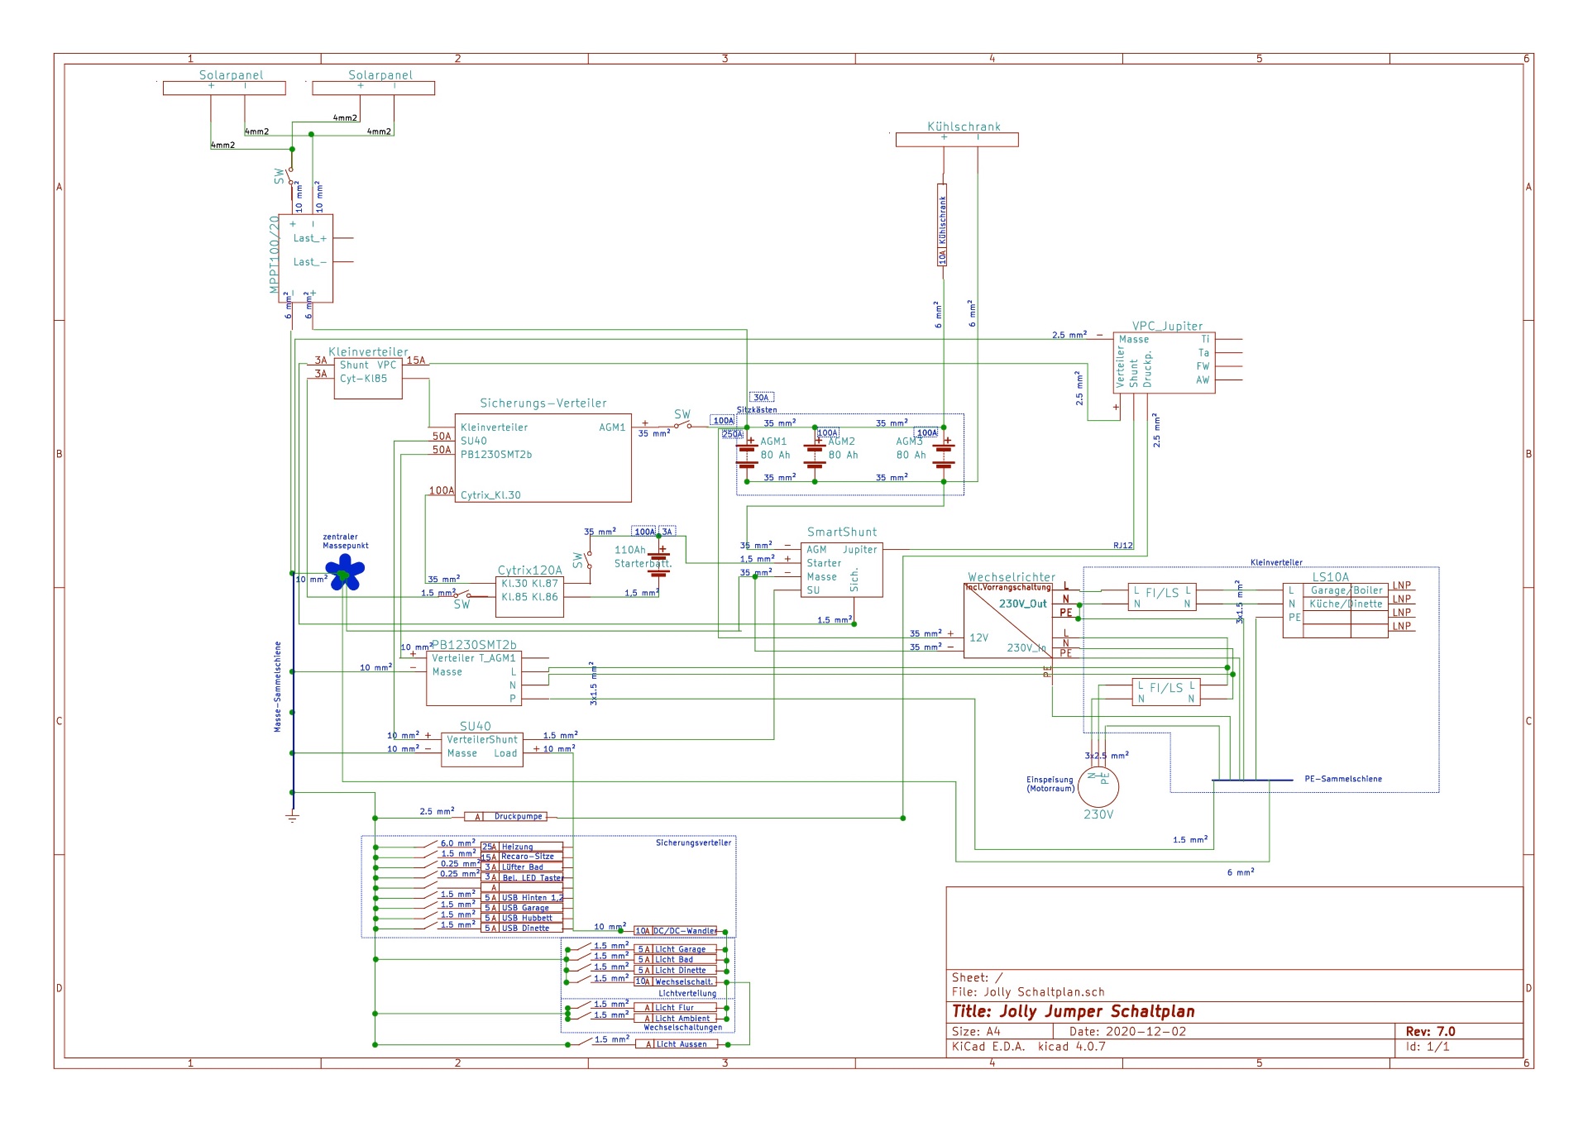Viewport: 1588px width, 1122px height.
Task: Click the Size: A4 field
Action: (976, 1032)
